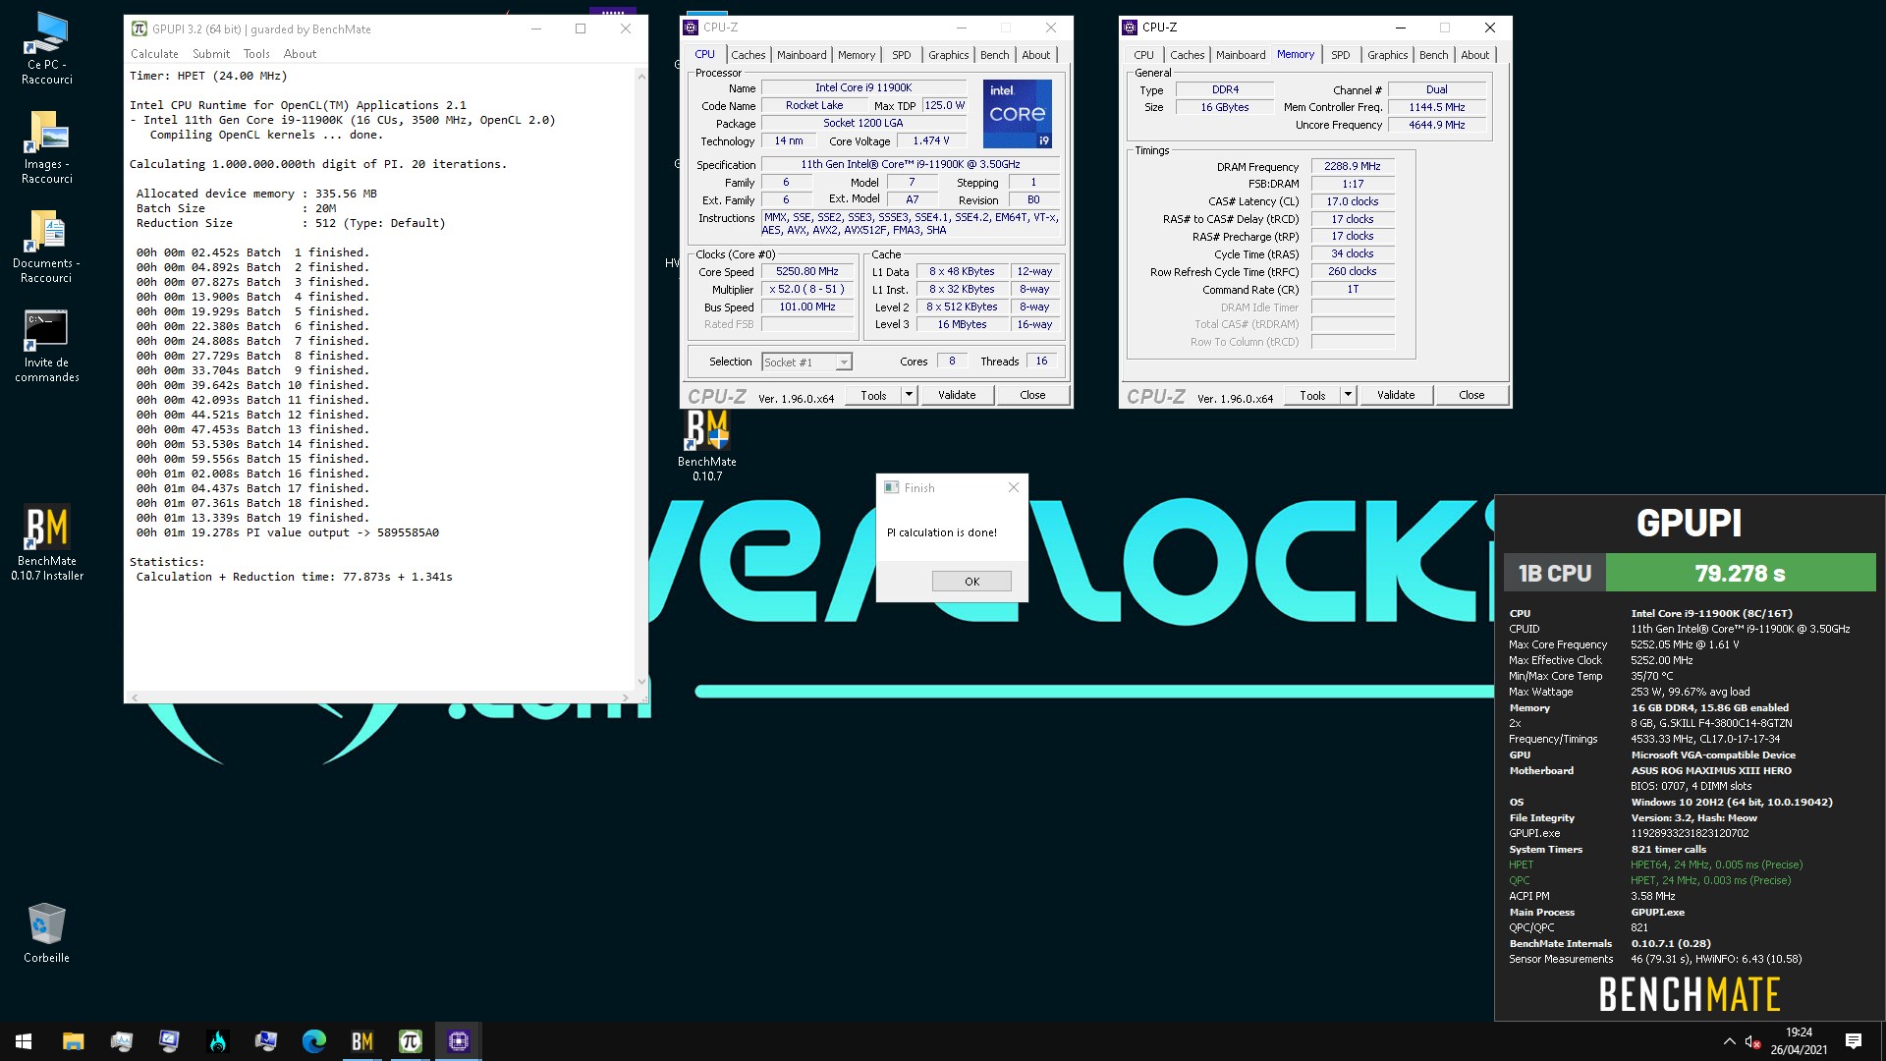Close the Finish dialog
The height and width of the screenshot is (1061, 1886).
(x=1014, y=487)
